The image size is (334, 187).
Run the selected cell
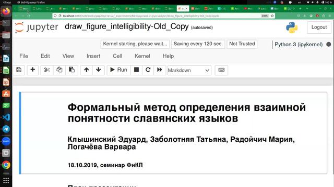click(x=118, y=70)
